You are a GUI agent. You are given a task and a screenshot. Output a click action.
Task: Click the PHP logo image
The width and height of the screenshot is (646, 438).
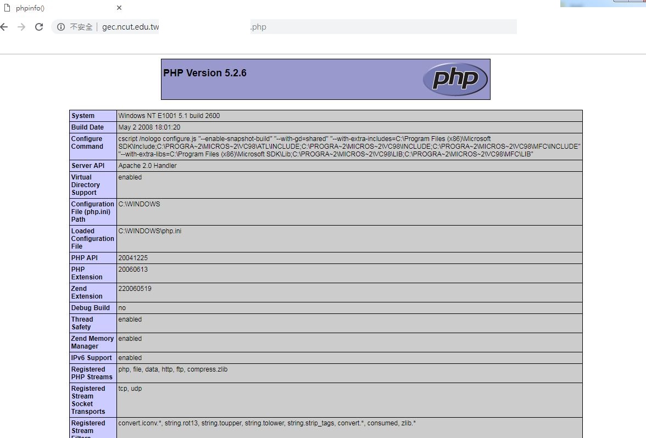pyautogui.click(x=455, y=79)
